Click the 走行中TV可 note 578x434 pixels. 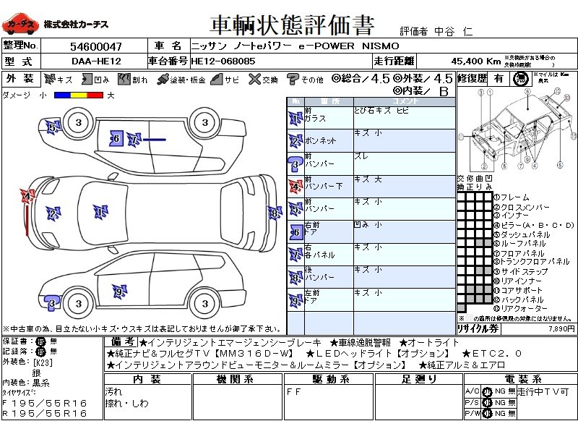(x=543, y=391)
